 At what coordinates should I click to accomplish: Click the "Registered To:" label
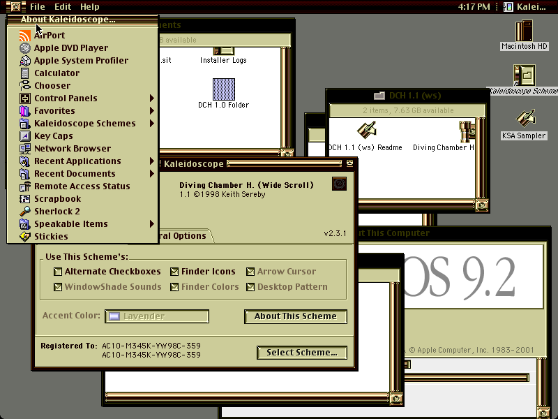coord(68,346)
